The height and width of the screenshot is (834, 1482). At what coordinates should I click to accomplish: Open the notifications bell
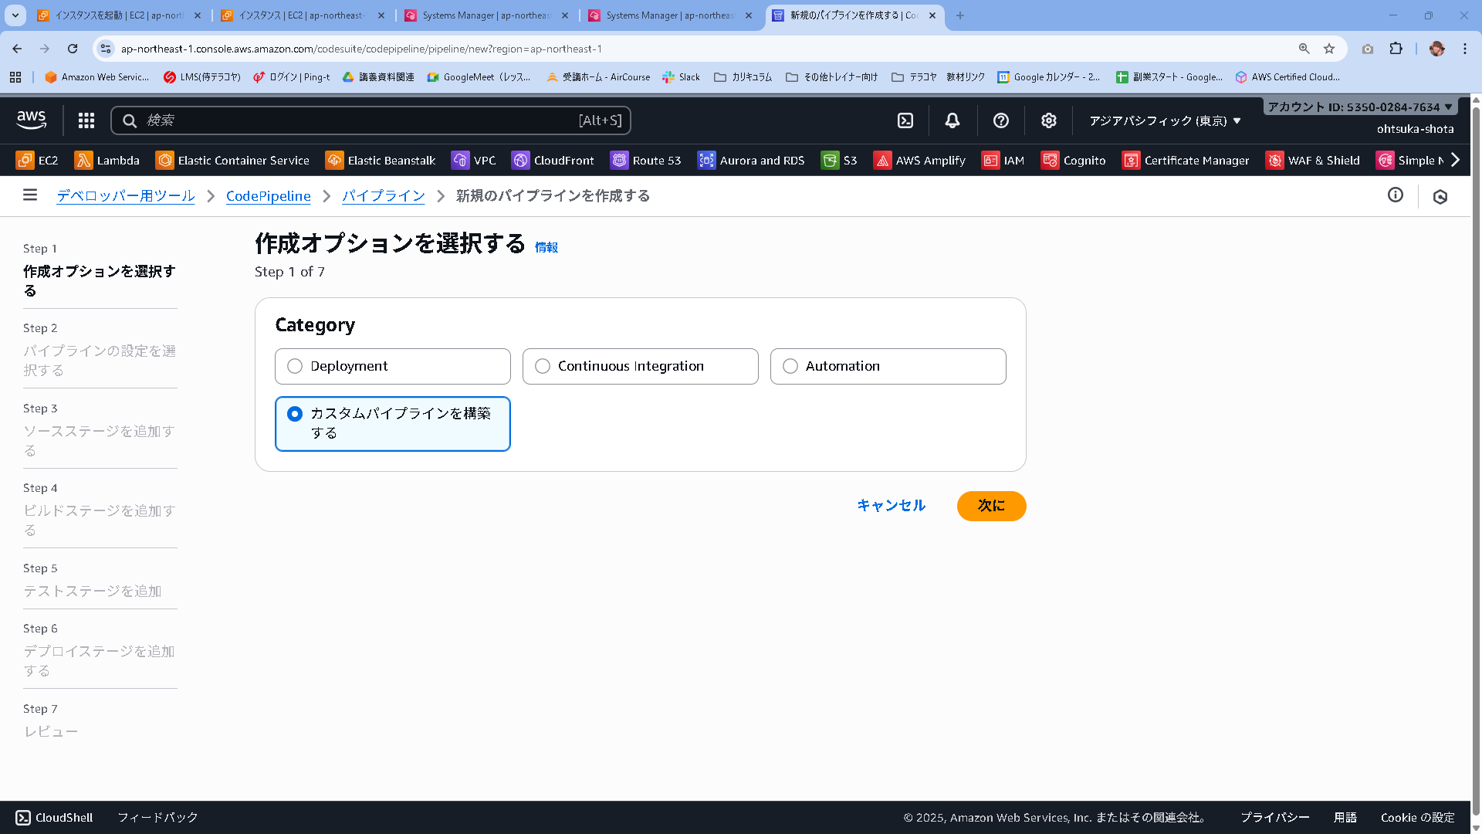click(x=951, y=120)
